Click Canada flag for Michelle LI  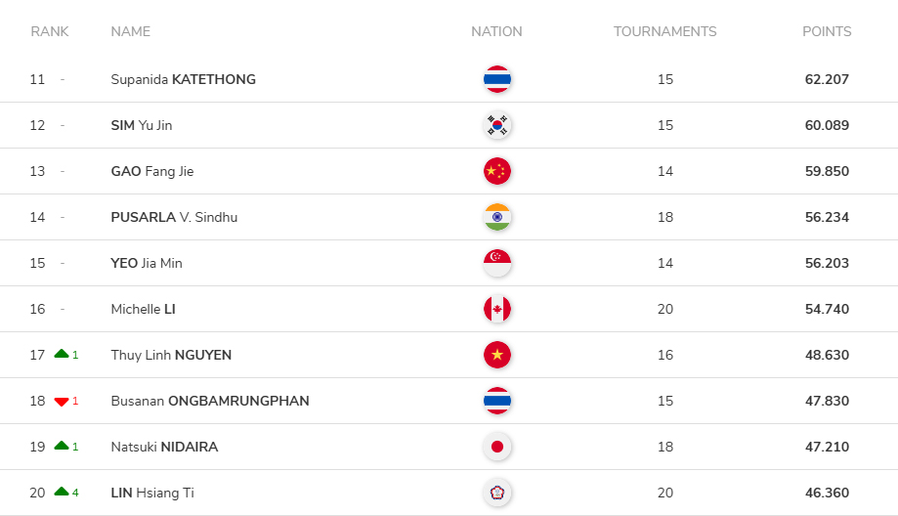coord(497,309)
